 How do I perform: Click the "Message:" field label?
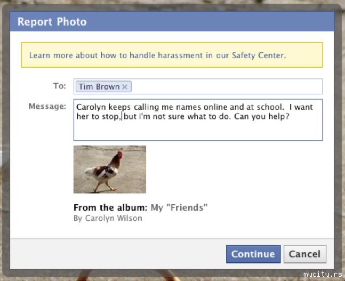pos(47,106)
